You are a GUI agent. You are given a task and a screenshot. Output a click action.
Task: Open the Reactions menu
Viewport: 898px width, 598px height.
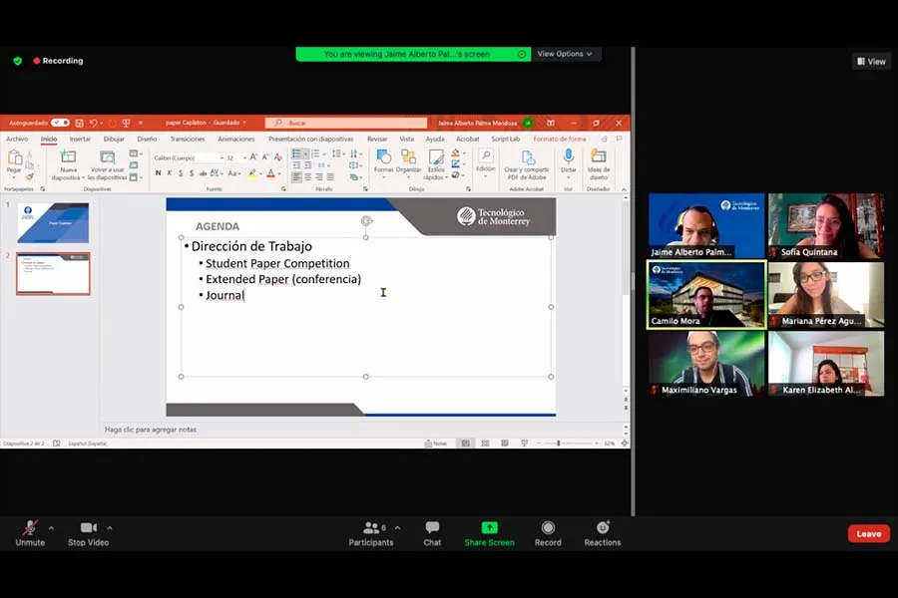602,532
